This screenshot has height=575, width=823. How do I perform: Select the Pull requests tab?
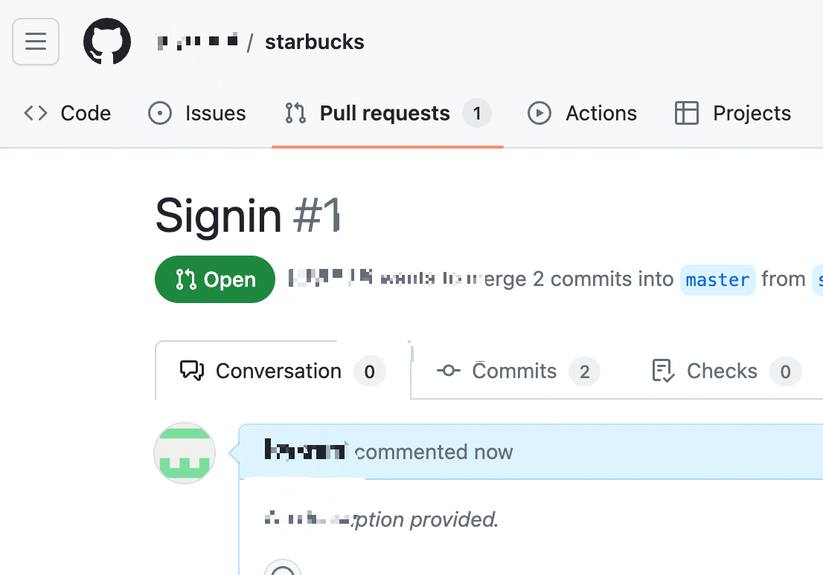[x=388, y=113]
